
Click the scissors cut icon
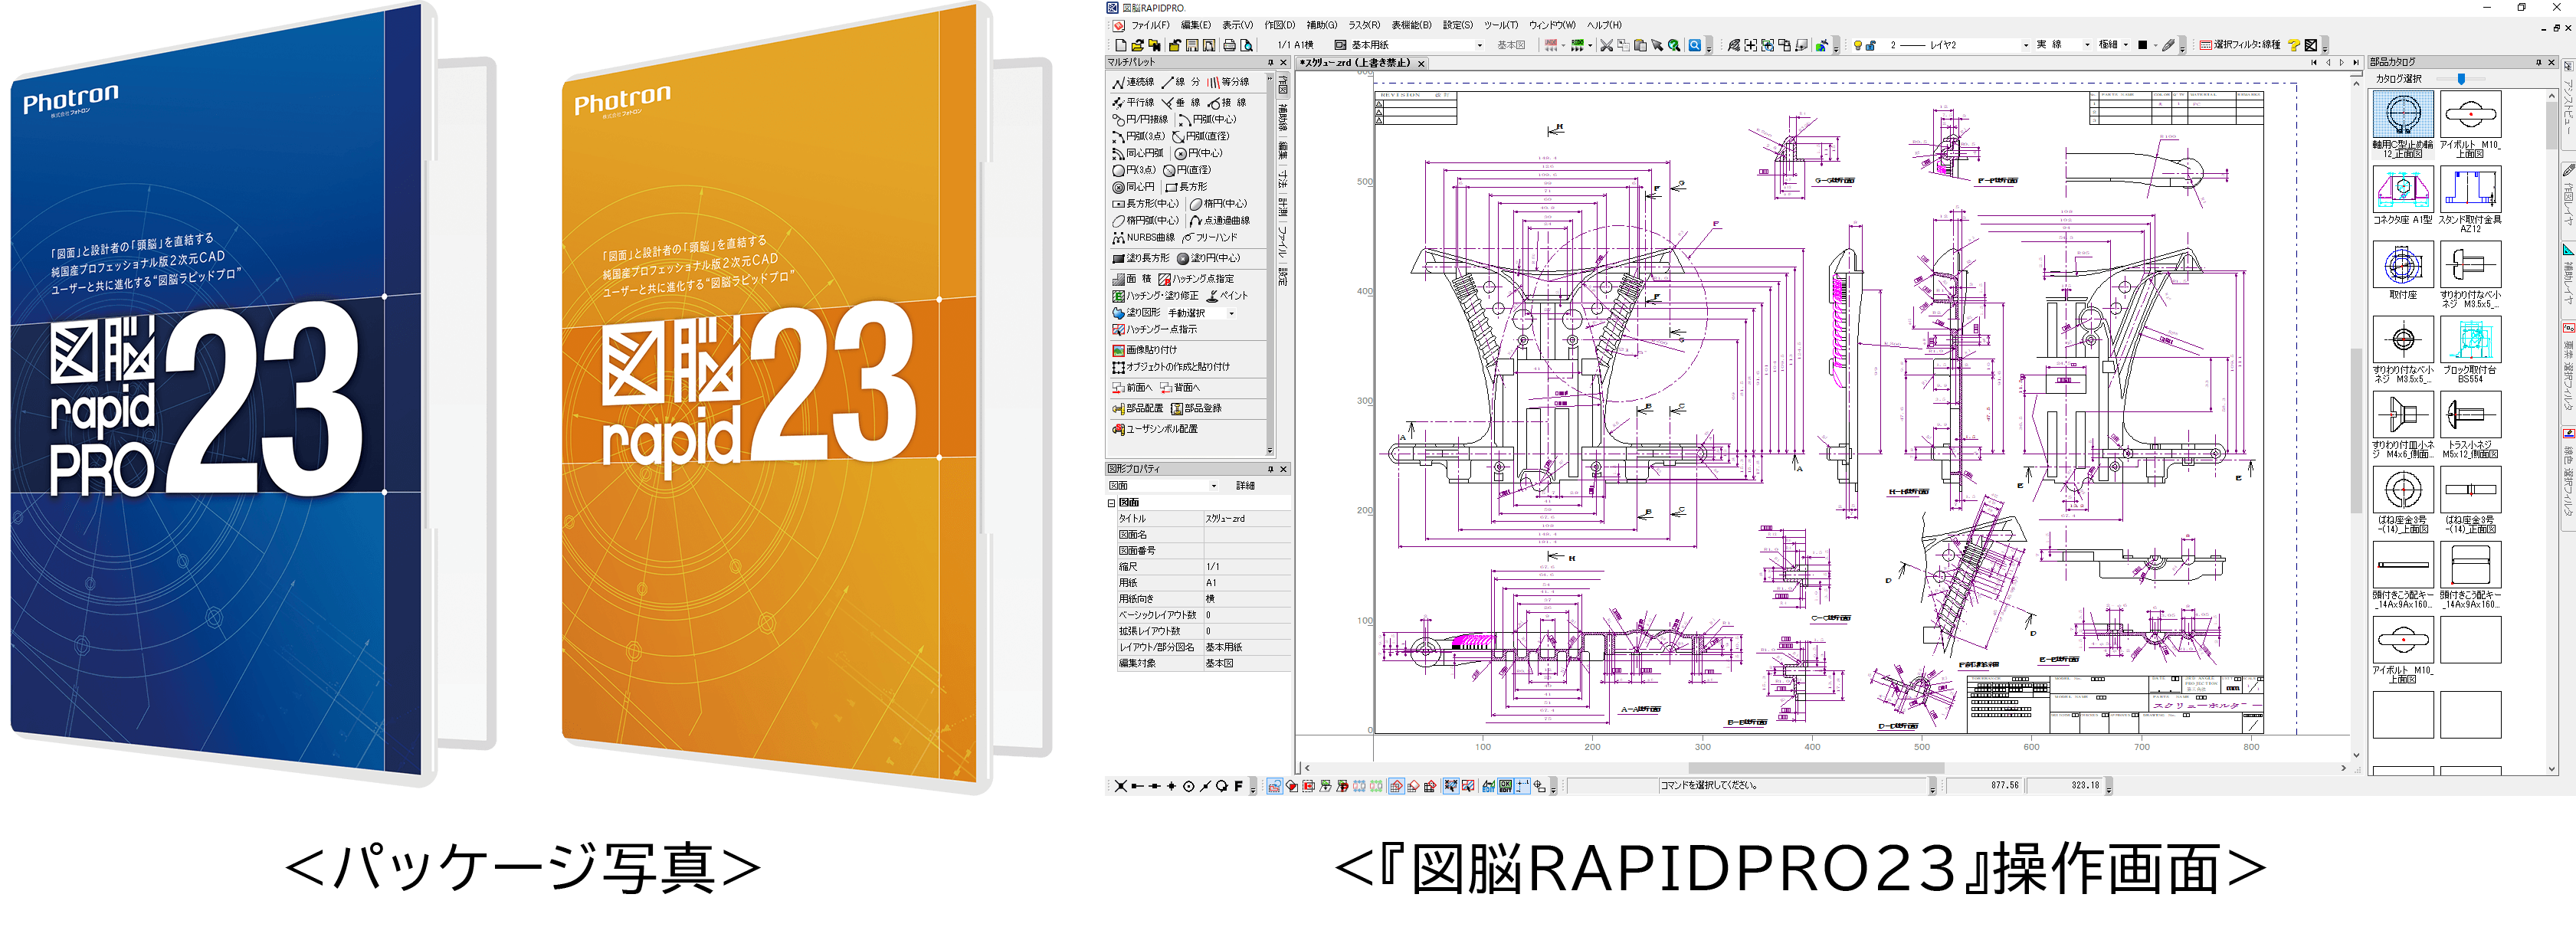click(x=1606, y=45)
